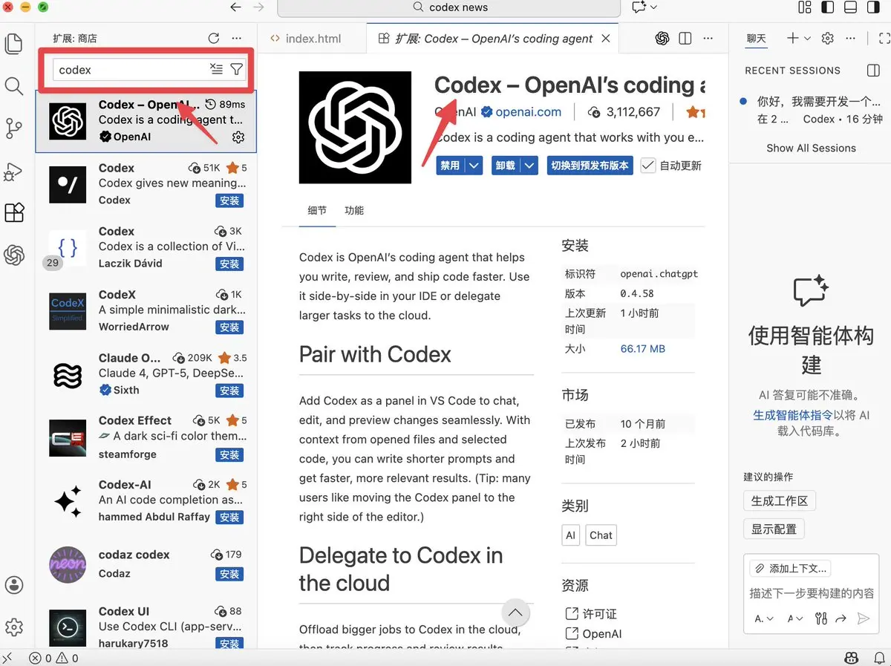The image size is (891, 666).
Task: Open the configure tools wrench icon
Action: click(820, 618)
